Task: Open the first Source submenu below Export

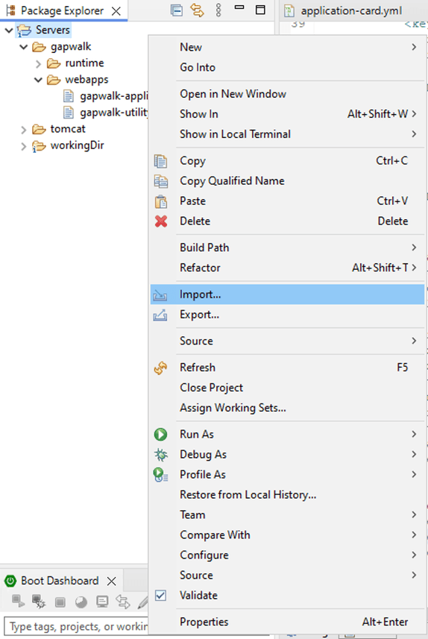Action: [287, 341]
